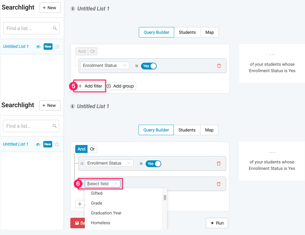Click the search magnifier in top Find a list box

click(55, 28)
